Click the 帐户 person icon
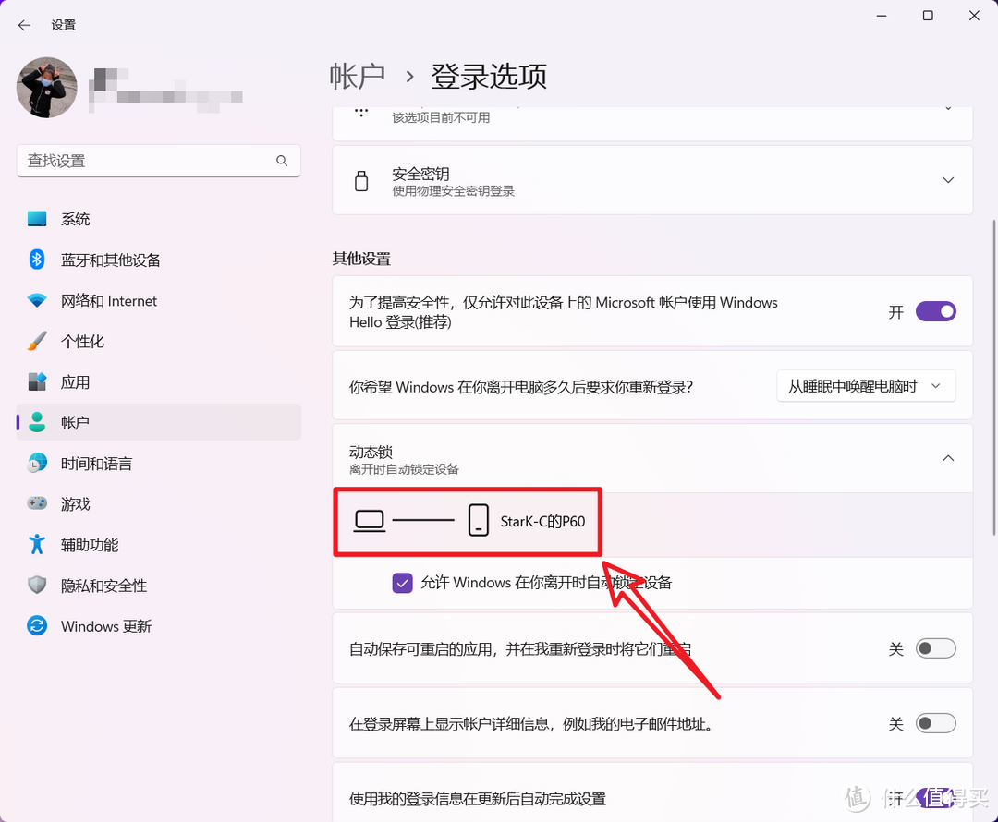 tap(37, 422)
